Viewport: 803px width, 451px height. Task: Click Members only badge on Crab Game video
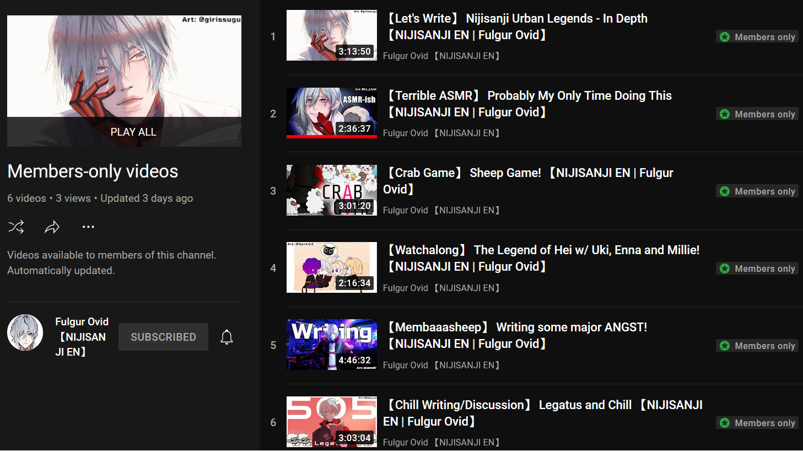click(x=757, y=191)
